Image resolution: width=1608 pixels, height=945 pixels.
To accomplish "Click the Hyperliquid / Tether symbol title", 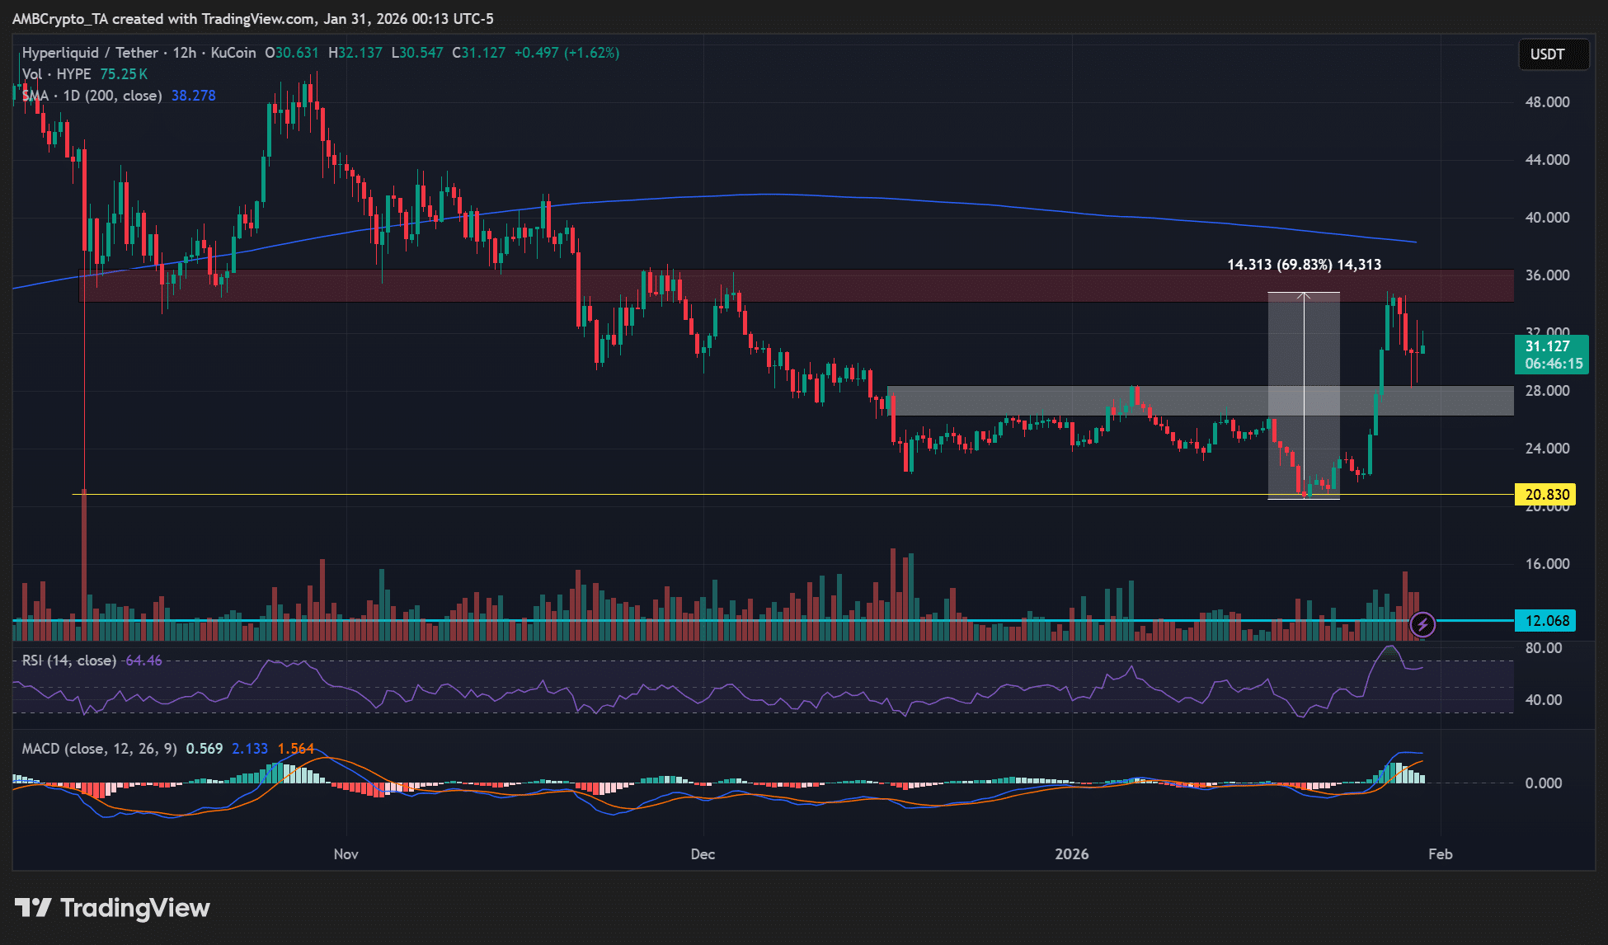I will pyautogui.click(x=90, y=53).
